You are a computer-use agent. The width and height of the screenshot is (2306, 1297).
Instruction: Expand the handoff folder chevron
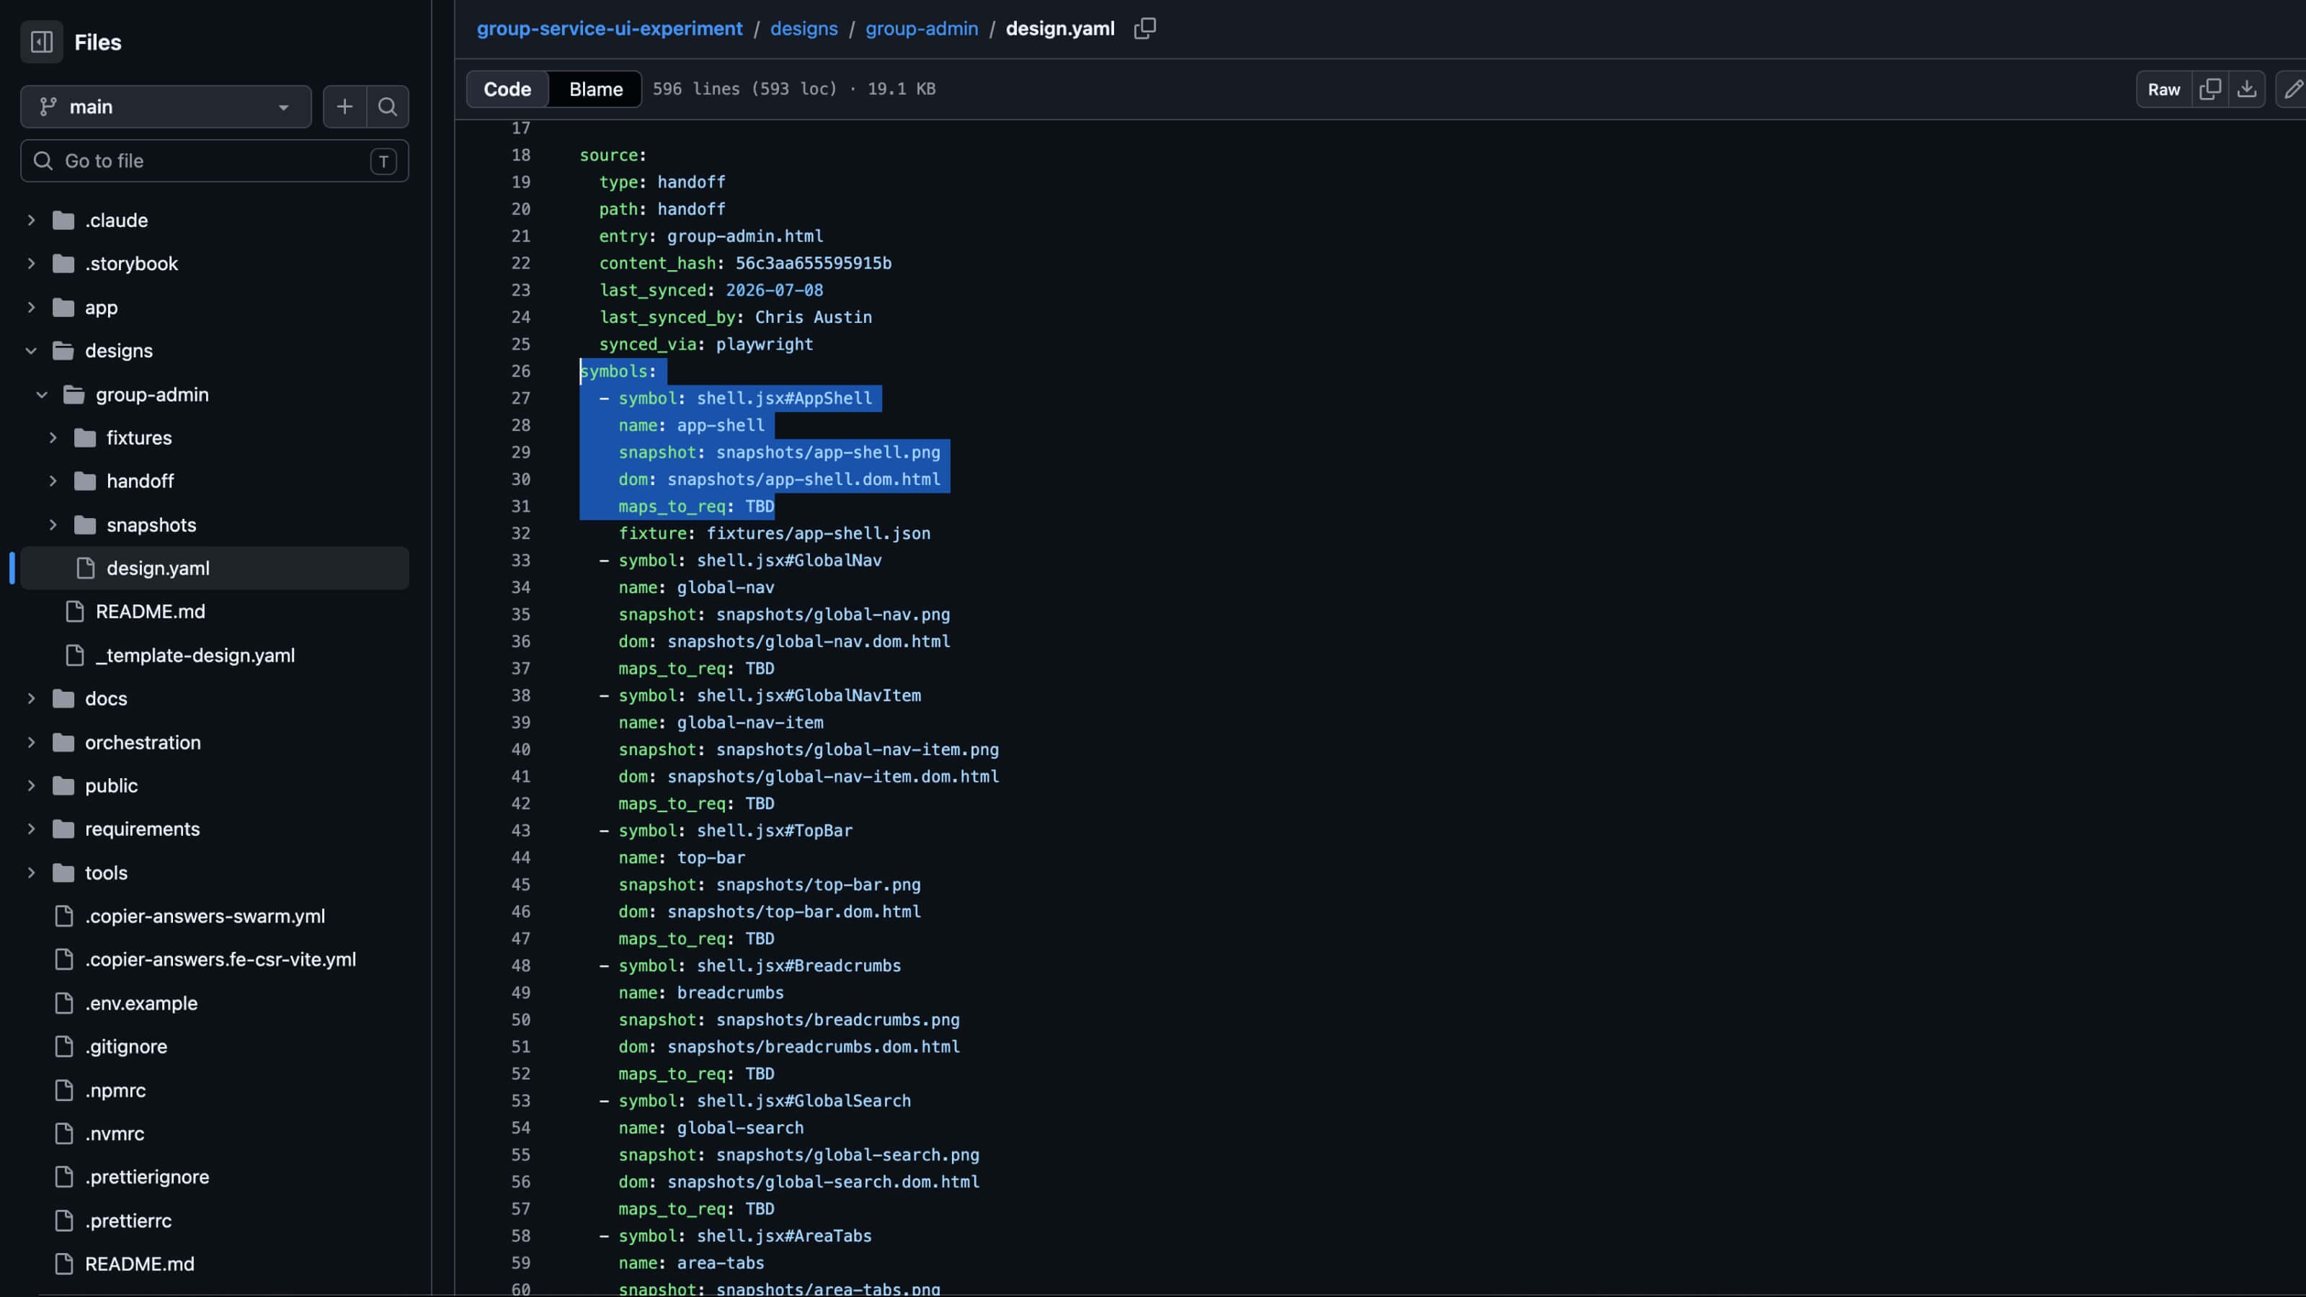coord(53,481)
